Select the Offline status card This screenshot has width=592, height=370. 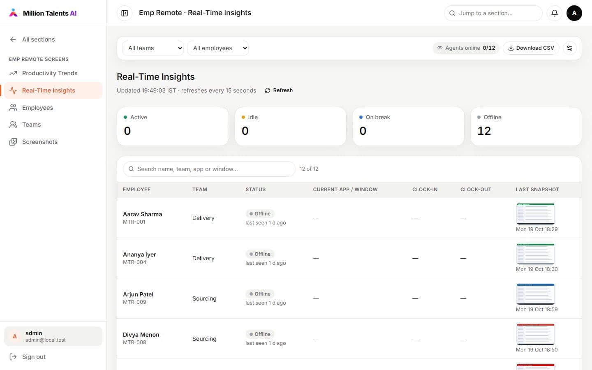526,126
